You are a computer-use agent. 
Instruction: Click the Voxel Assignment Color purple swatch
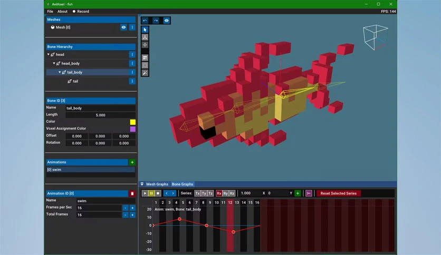click(x=133, y=129)
